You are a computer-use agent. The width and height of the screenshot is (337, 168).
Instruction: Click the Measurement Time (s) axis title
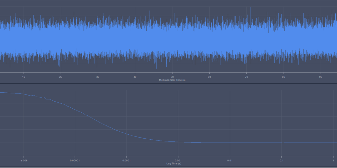(172, 80)
